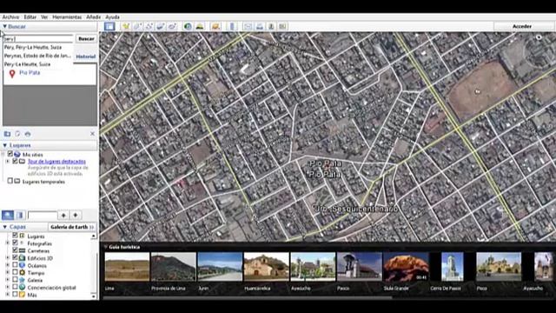Click the tour guide horizontal scrollbar
556x313 pixels.
[248, 297]
